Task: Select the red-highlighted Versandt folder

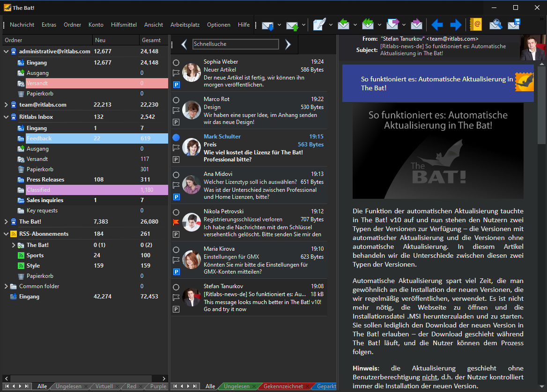Action: 97,83
